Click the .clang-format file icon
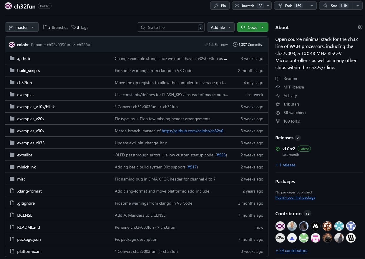Image resolution: width=365 pixels, height=259 pixels. coord(12,191)
